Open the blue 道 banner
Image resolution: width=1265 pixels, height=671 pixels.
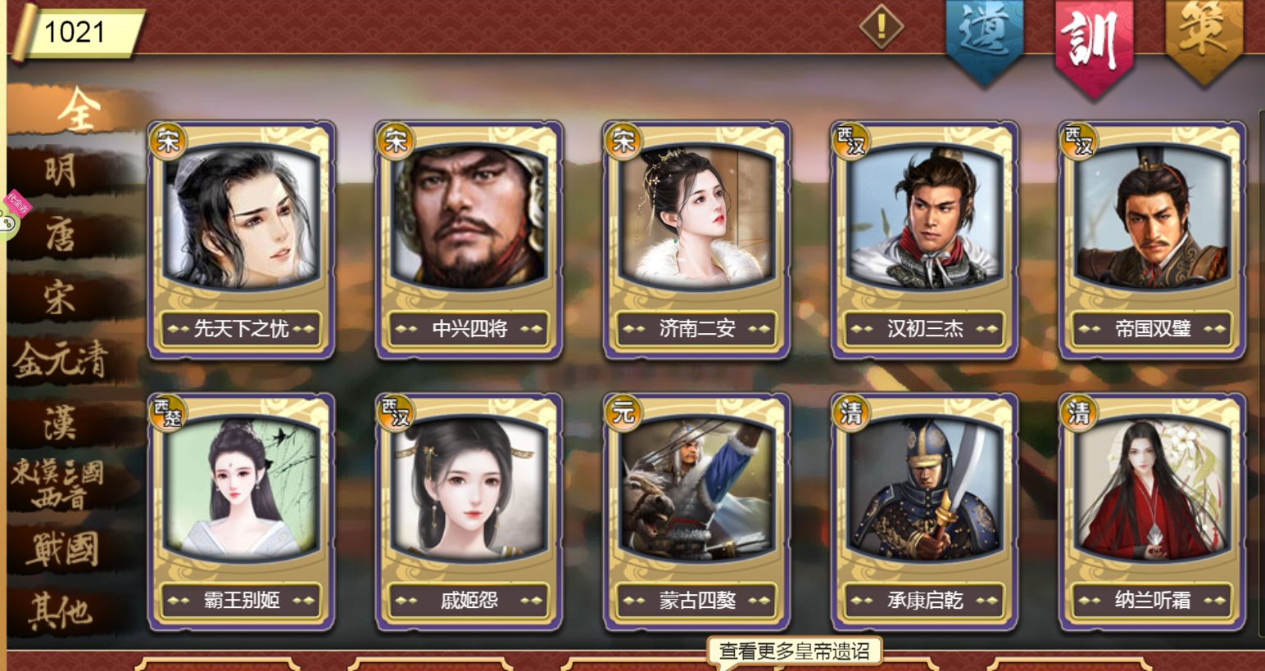click(985, 41)
